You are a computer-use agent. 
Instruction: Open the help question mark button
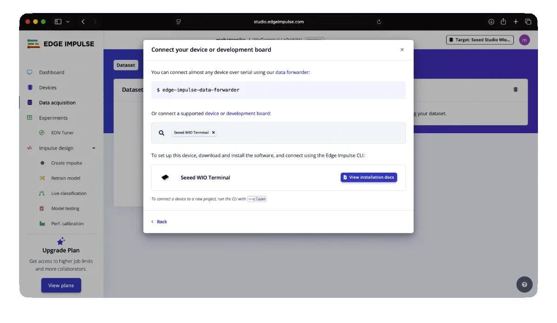click(524, 284)
